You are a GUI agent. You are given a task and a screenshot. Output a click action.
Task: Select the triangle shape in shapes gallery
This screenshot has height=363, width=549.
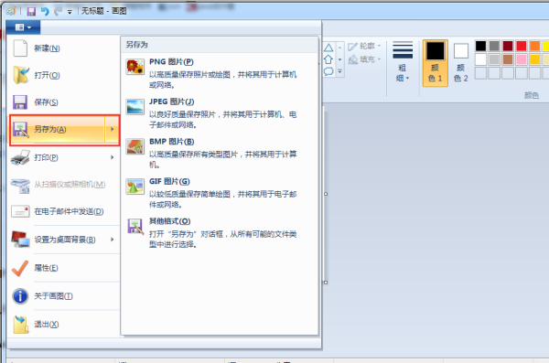tap(328, 48)
